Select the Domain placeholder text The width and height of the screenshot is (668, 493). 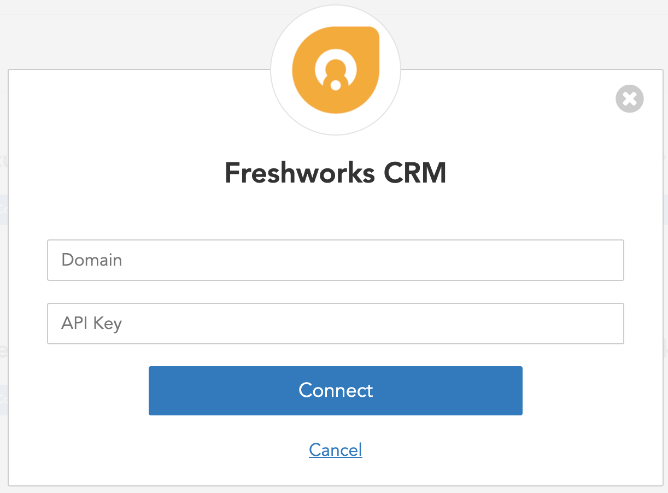(92, 260)
